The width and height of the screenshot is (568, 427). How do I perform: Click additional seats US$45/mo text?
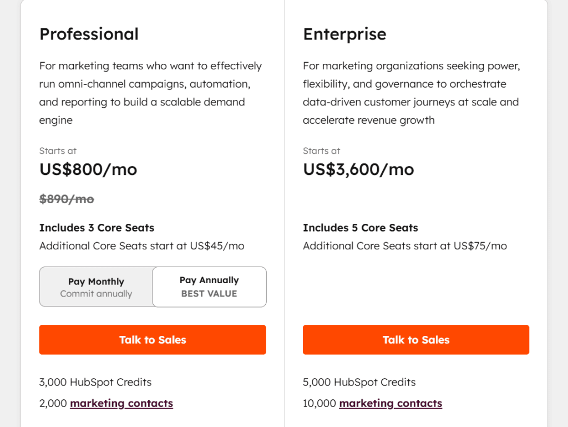tap(141, 246)
